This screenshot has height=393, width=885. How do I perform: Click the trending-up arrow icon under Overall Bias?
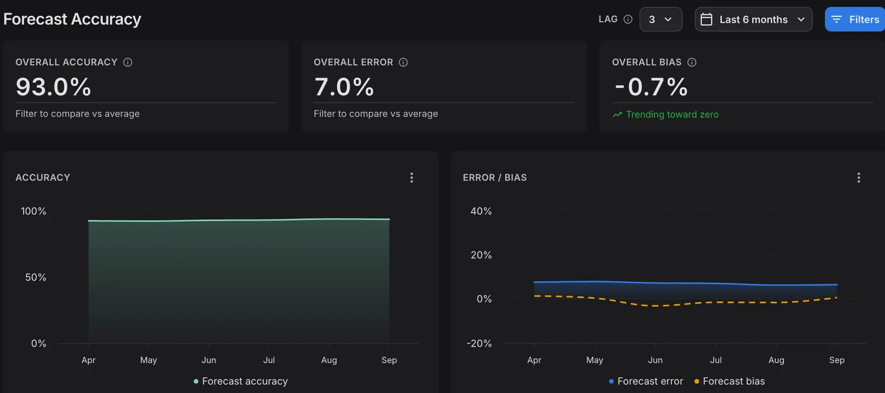(618, 114)
